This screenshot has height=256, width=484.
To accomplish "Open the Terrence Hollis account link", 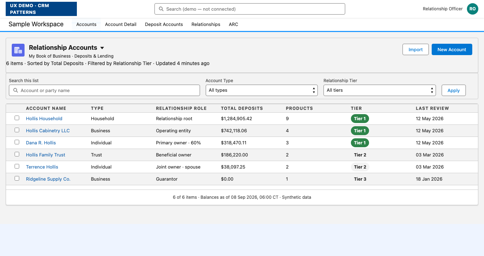I will [x=42, y=167].
